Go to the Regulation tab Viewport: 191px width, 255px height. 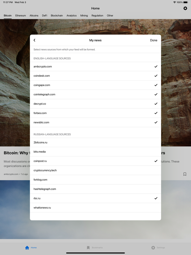[97, 16]
